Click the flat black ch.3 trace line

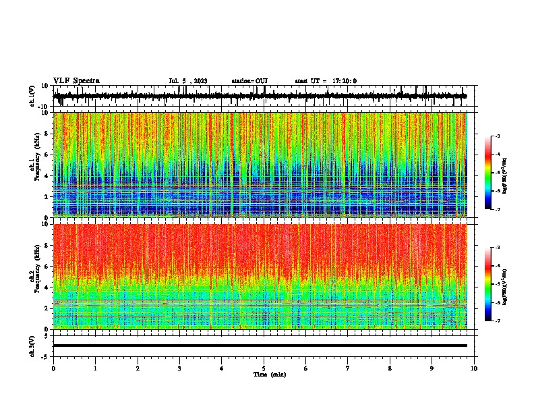[260, 346]
